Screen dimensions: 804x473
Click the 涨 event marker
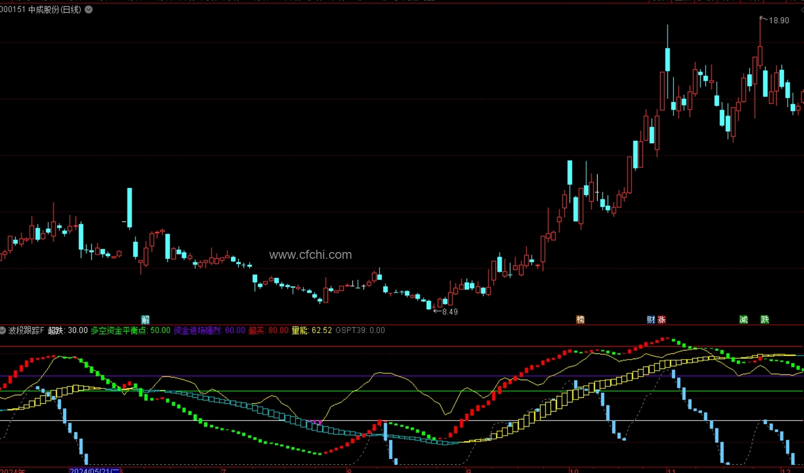(x=661, y=320)
